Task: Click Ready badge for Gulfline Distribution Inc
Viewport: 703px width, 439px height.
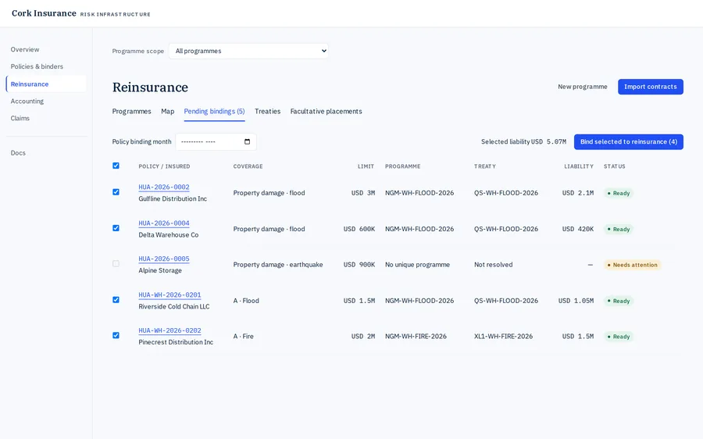Action: click(619, 193)
